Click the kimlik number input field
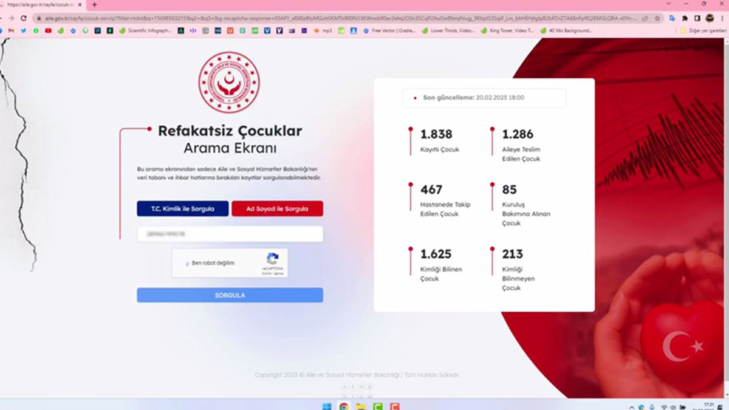 (229, 233)
